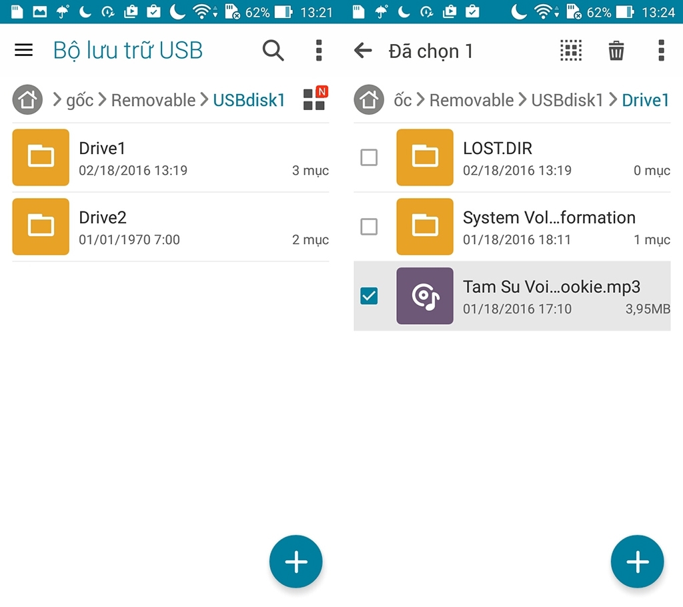
Task: Tap the 3,95MB file size
Action: coord(648,309)
